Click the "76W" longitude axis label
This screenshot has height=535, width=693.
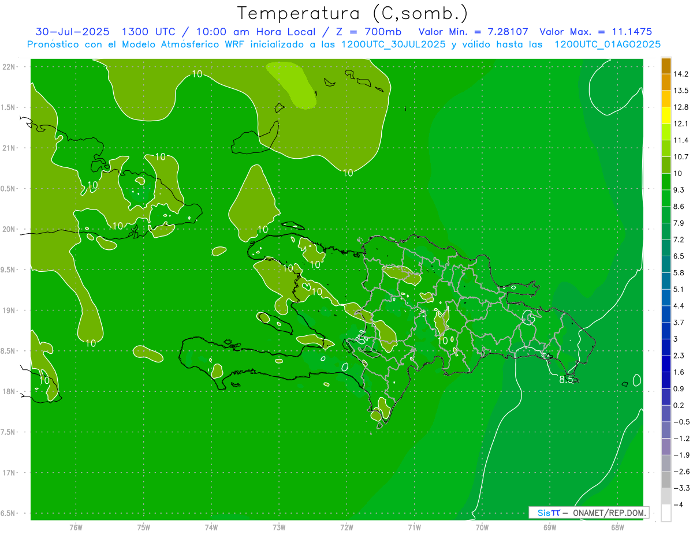pyautogui.click(x=75, y=527)
